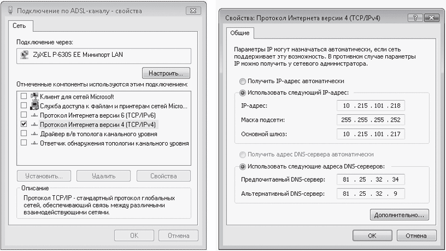Click the topology mapper driver icon

tap(33, 134)
